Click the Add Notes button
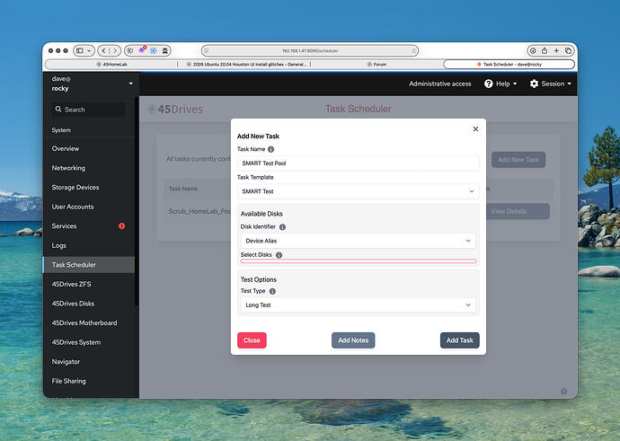The image size is (620, 441). pos(353,340)
